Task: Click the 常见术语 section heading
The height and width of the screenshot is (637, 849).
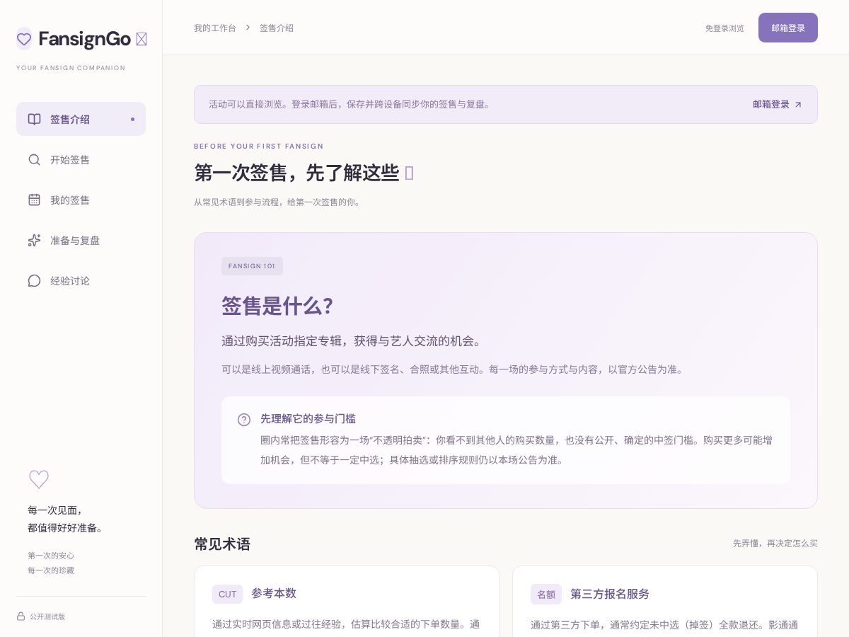Action: 222,544
